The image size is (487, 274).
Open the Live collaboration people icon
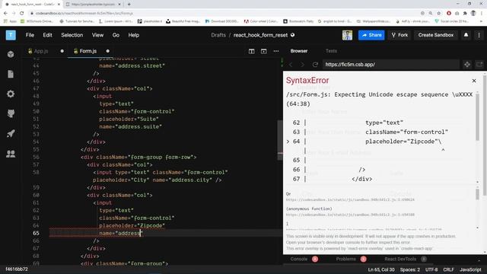tap(11, 154)
